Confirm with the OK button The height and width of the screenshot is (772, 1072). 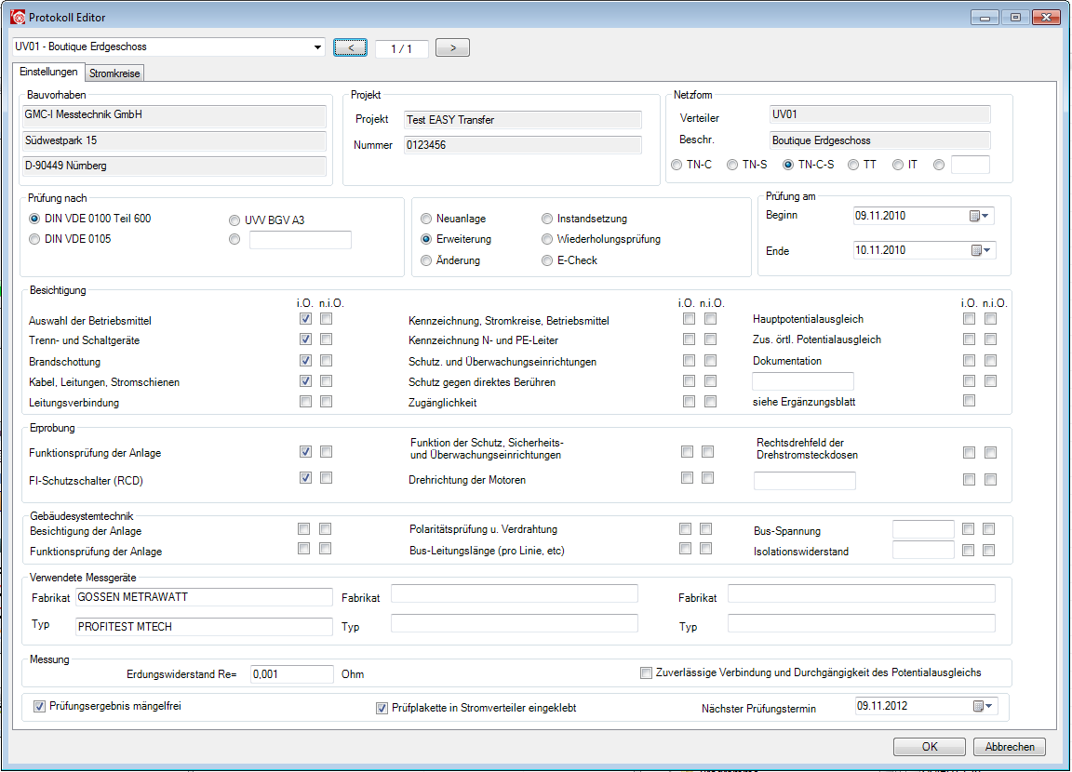(929, 747)
